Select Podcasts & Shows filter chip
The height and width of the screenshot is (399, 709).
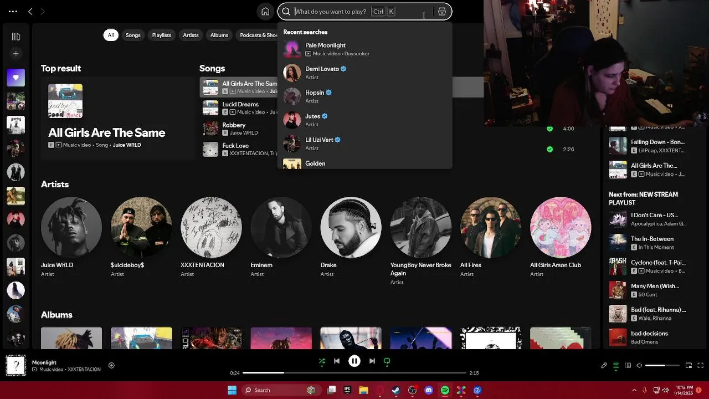(258, 35)
